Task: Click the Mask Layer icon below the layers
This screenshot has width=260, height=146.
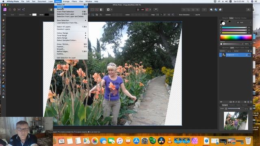Action: [x=231, y=102]
